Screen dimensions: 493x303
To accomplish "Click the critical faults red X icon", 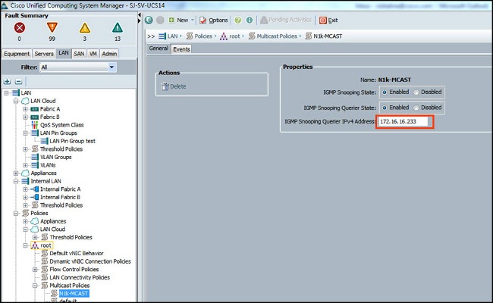I will tap(20, 28).
